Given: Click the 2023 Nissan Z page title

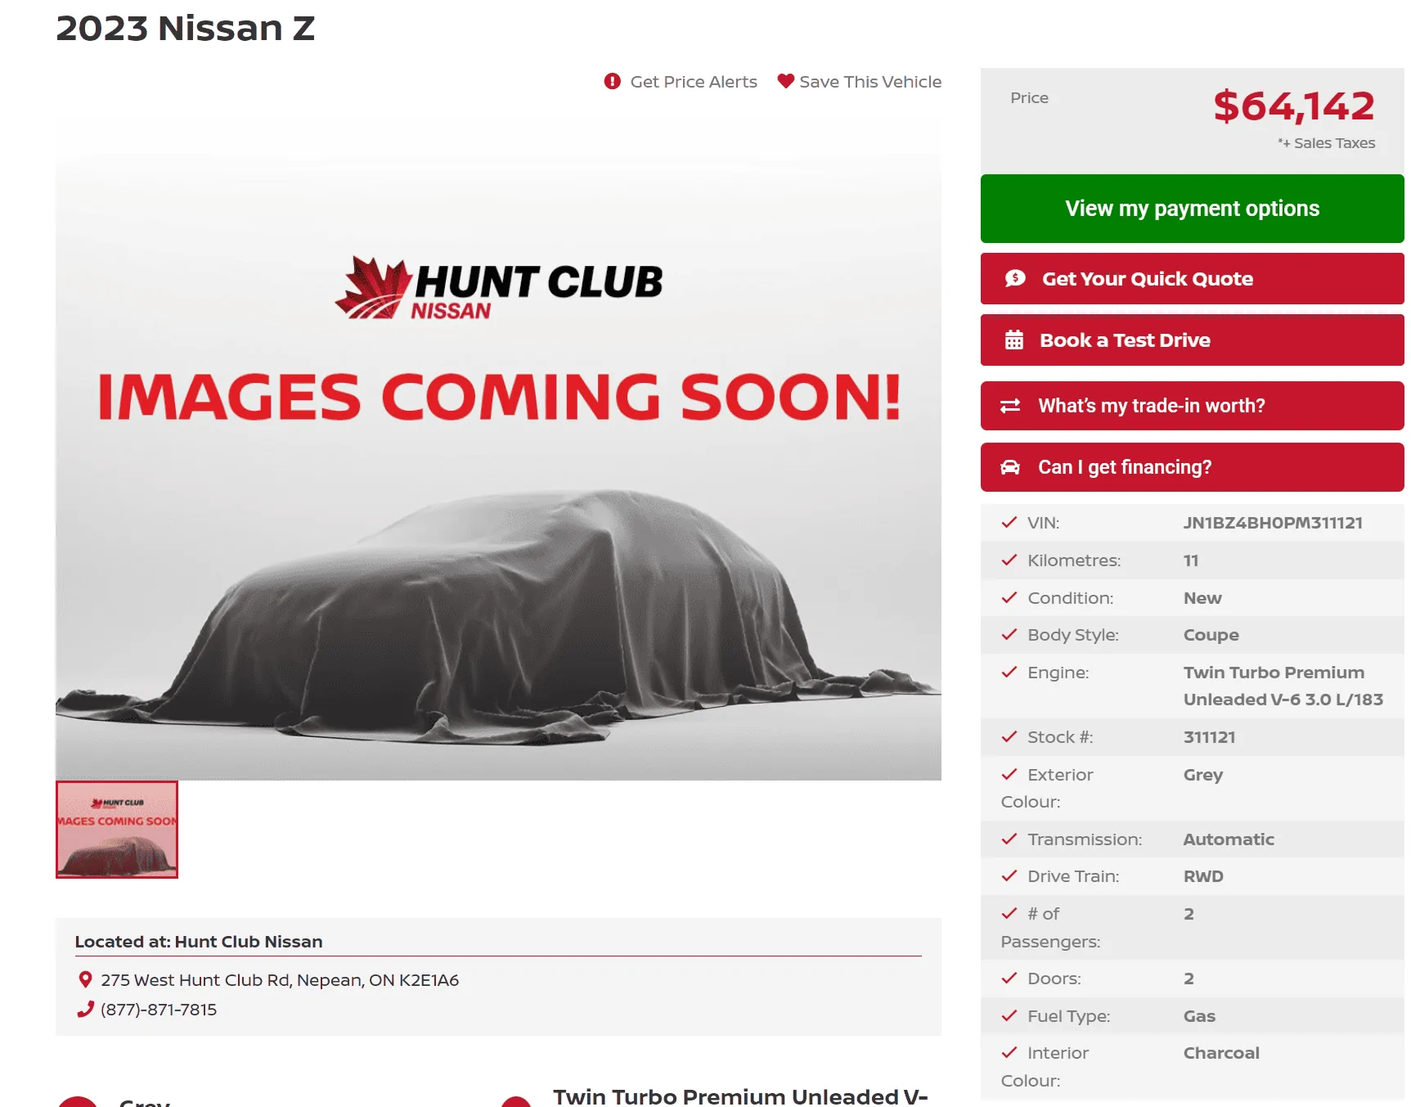Looking at the screenshot, I should pyautogui.click(x=186, y=29).
